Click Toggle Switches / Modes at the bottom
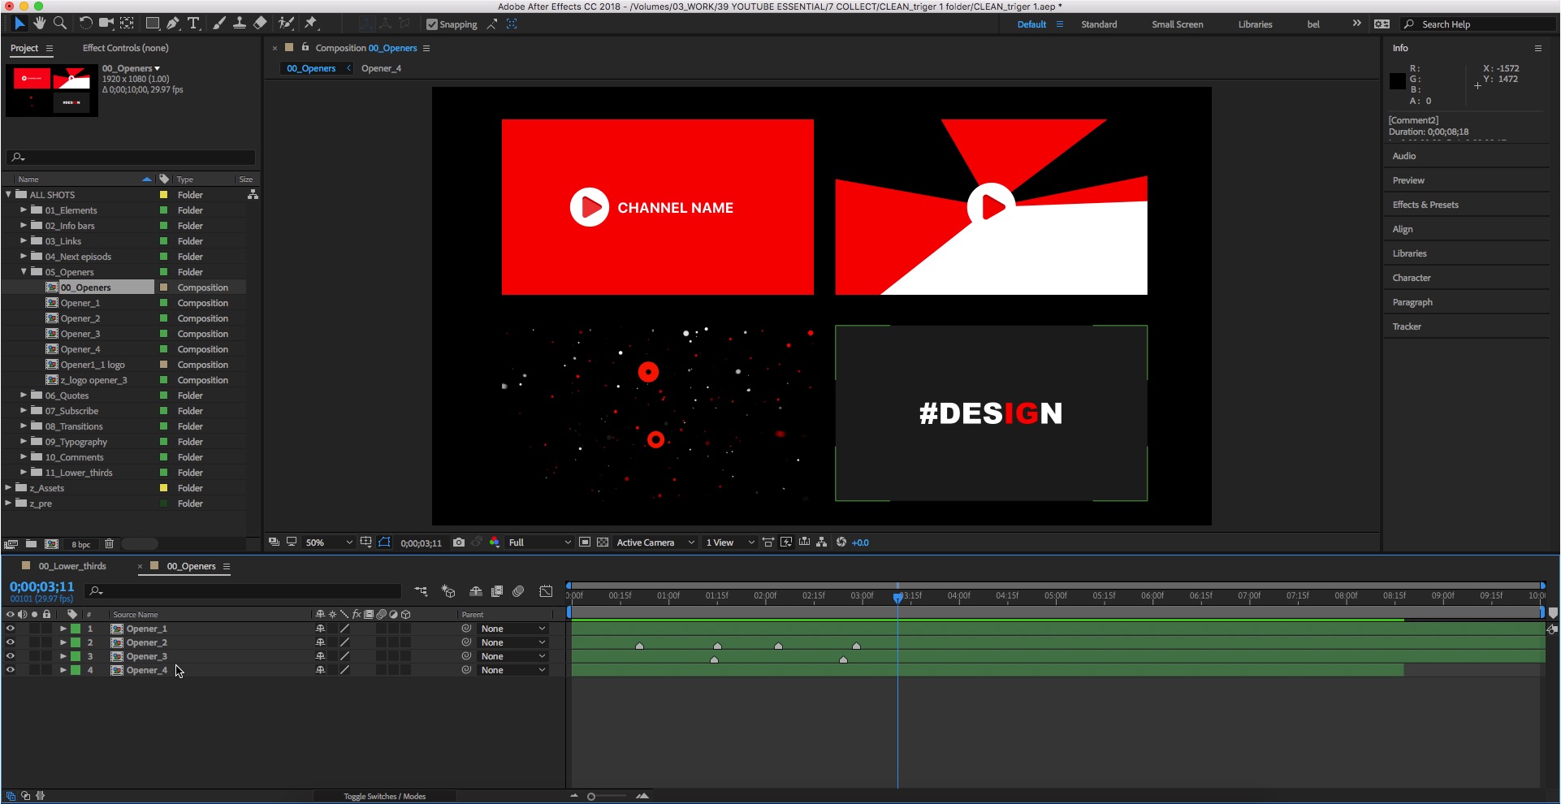The height and width of the screenshot is (804, 1561). pos(384,796)
